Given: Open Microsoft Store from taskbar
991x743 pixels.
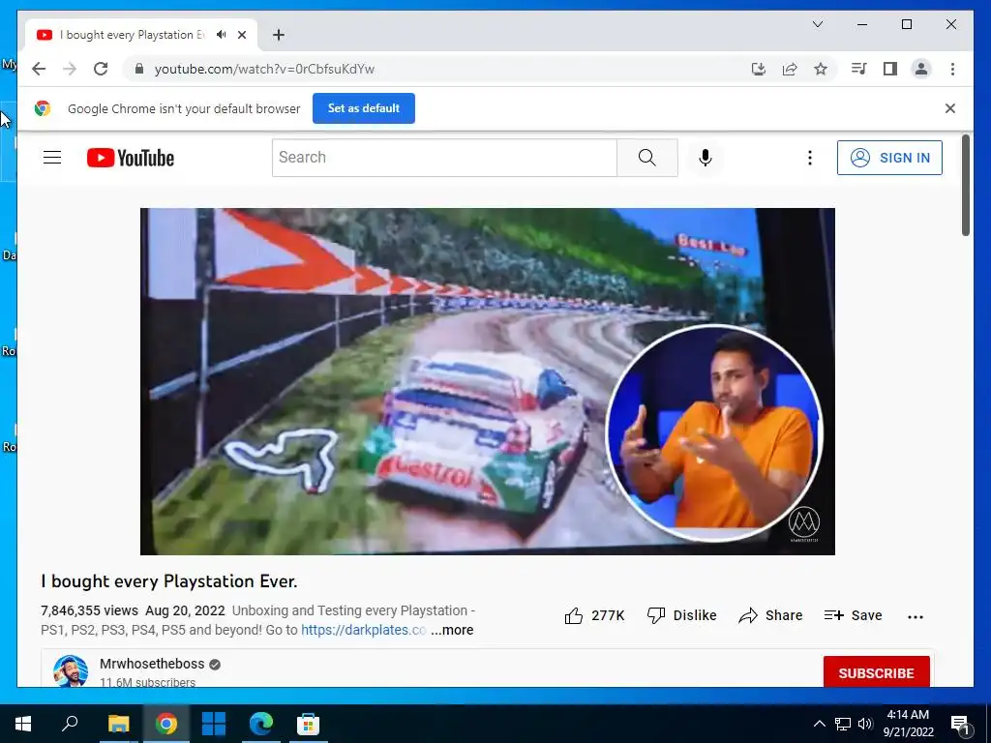Looking at the screenshot, I should pyautogui.click(x=309, y=724).
